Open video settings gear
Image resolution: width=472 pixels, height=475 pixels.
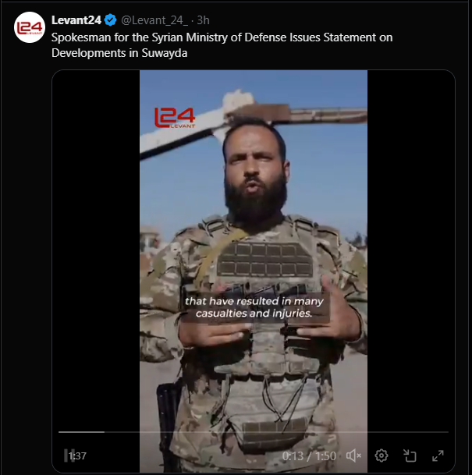click(382, 456)
